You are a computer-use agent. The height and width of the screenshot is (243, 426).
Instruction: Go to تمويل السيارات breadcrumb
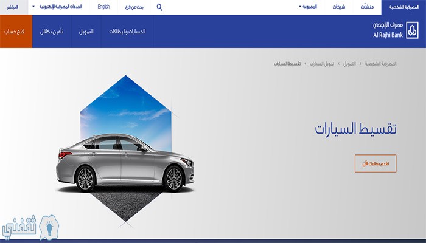(322, 64)
